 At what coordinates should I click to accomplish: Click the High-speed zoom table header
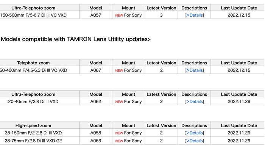33,126
